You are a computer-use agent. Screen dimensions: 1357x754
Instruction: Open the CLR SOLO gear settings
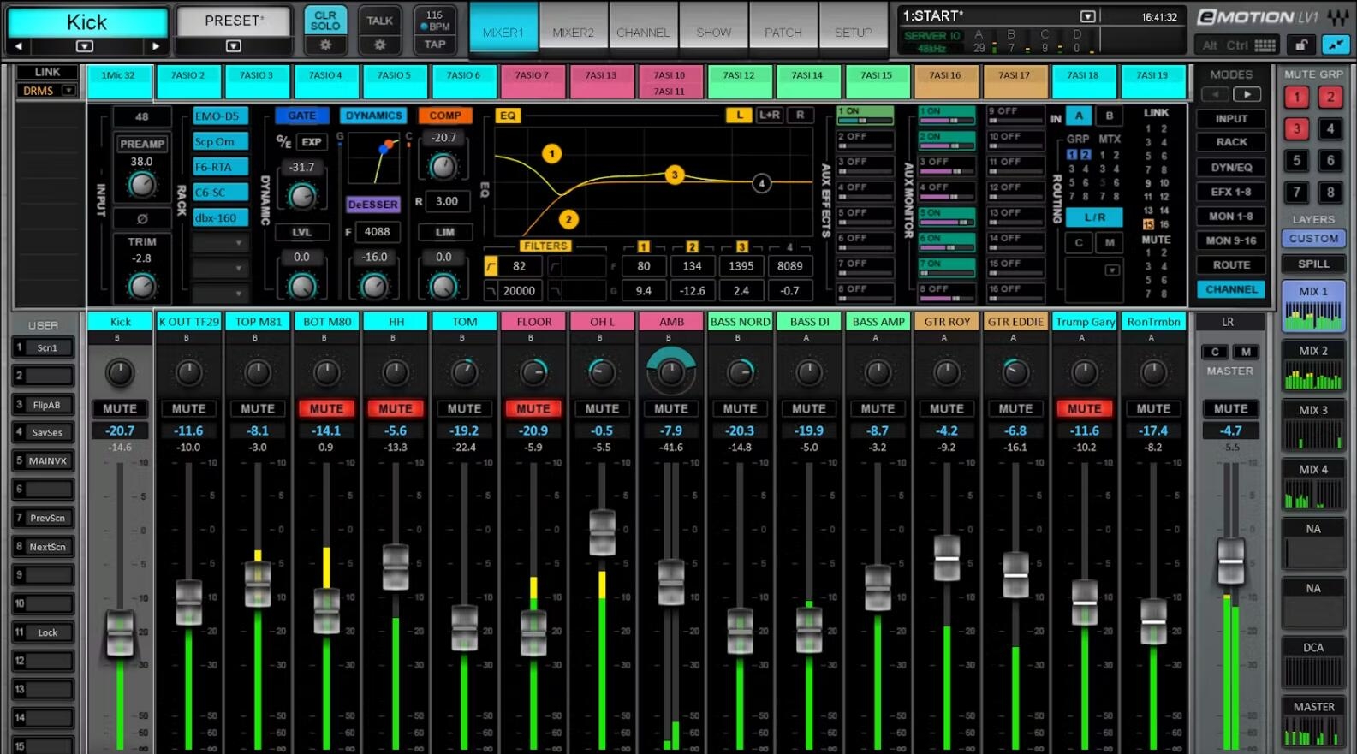325,45
